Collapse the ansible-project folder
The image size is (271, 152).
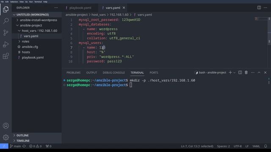(x=37, y=25)
